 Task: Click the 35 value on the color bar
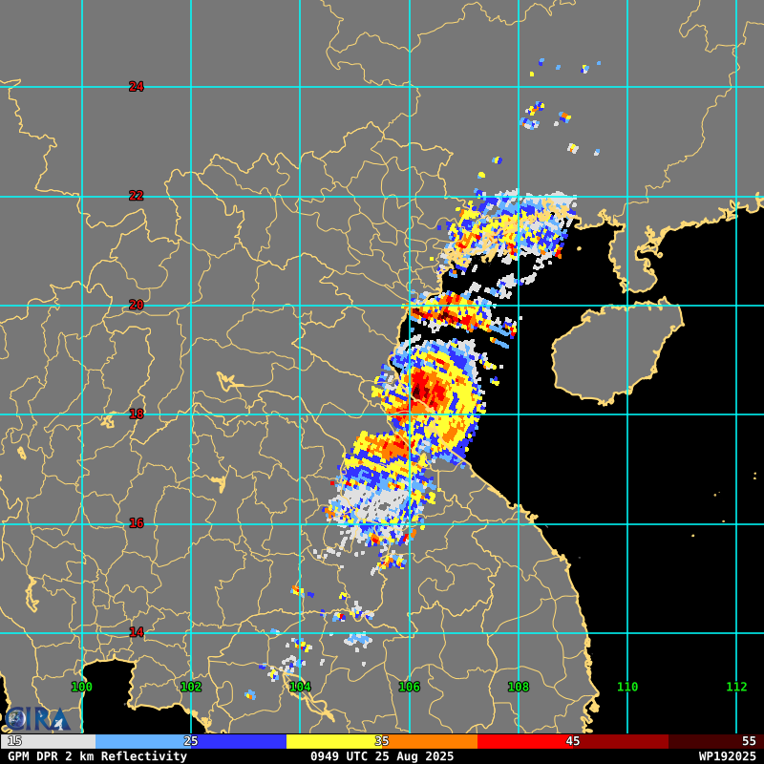[x=381, y=741]
